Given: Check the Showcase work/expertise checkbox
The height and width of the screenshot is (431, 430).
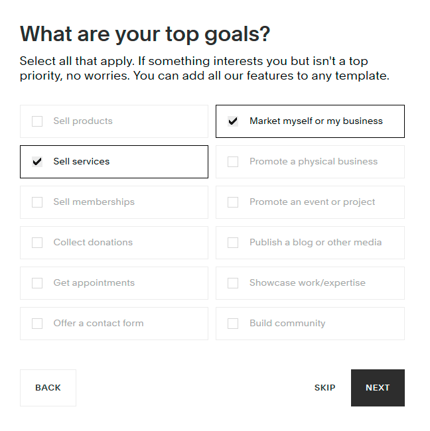Looking at the screenshot, I should click(x=233, y=283).
